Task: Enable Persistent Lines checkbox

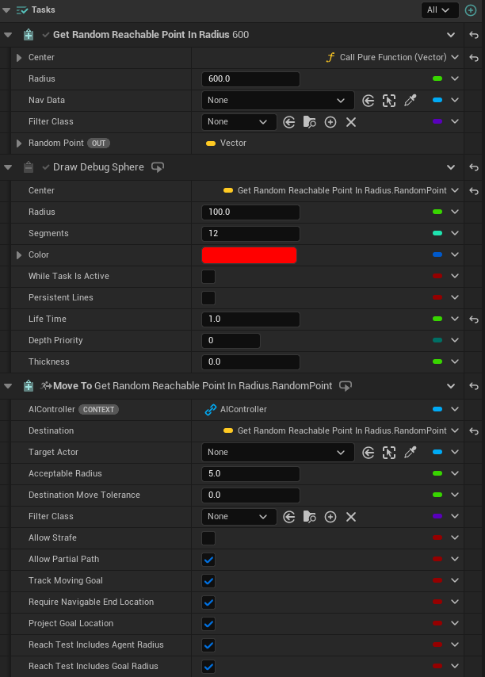Action: pyautogui.click(x=208, y=298)
